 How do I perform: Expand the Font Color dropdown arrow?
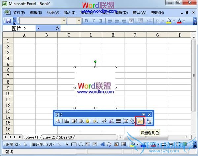coord(184,21)
